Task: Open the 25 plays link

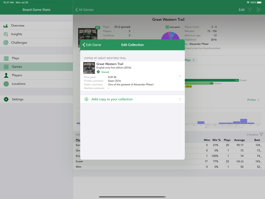Action: coord(253,100)
